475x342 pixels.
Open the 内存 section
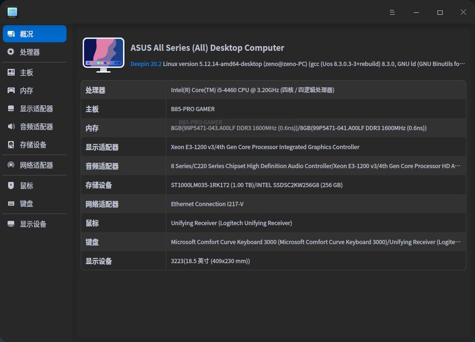point(35,90)
